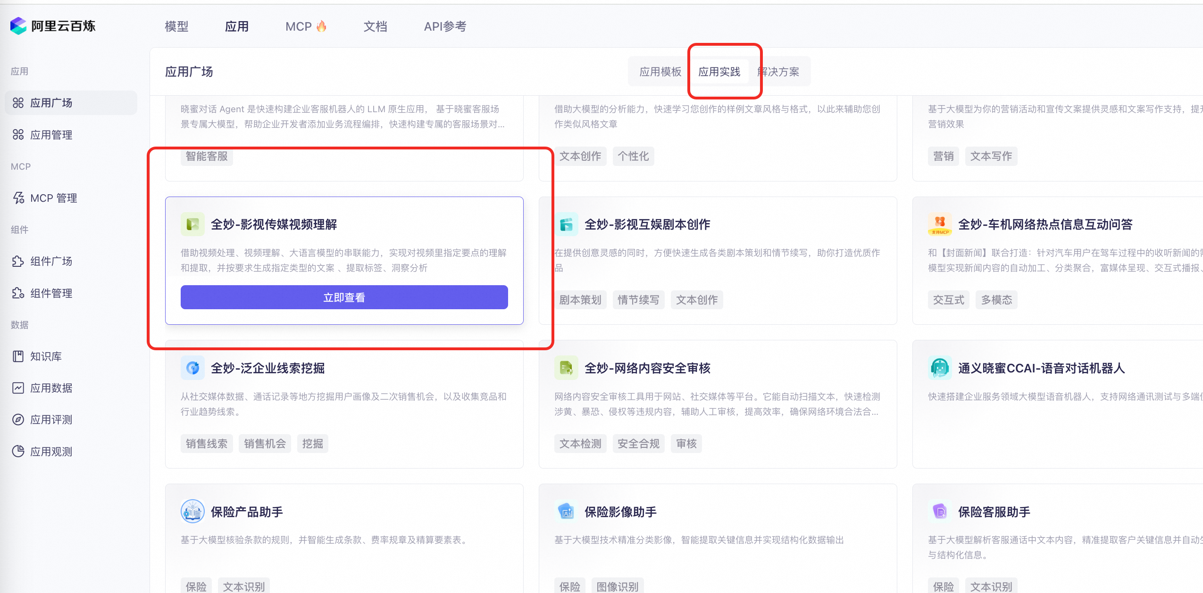Click the 智能客服 tag
The width and height of the screenshot is (1203, 593).
[207, 156]
